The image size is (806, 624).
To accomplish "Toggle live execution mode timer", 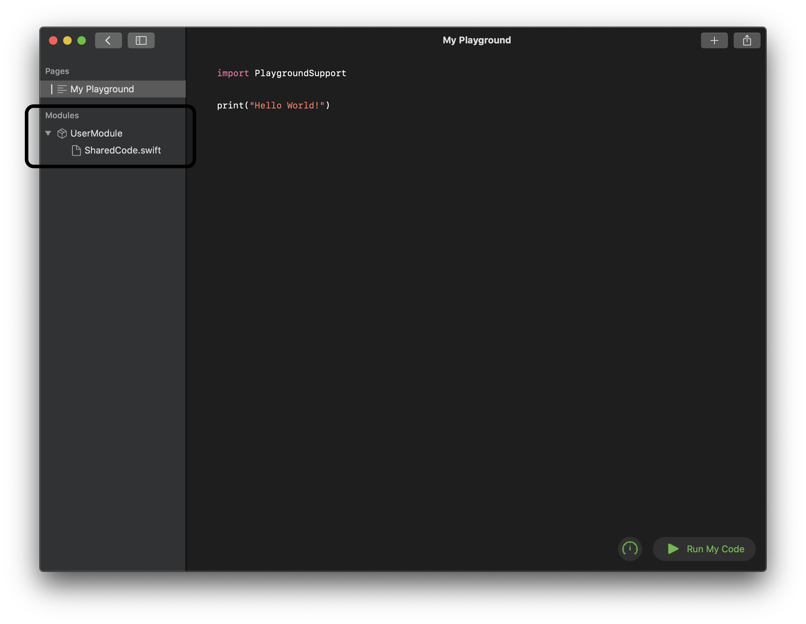I will (x=630, y=549).
